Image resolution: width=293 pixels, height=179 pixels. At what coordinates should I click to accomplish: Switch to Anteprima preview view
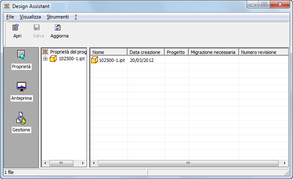[x=22, y=91]
